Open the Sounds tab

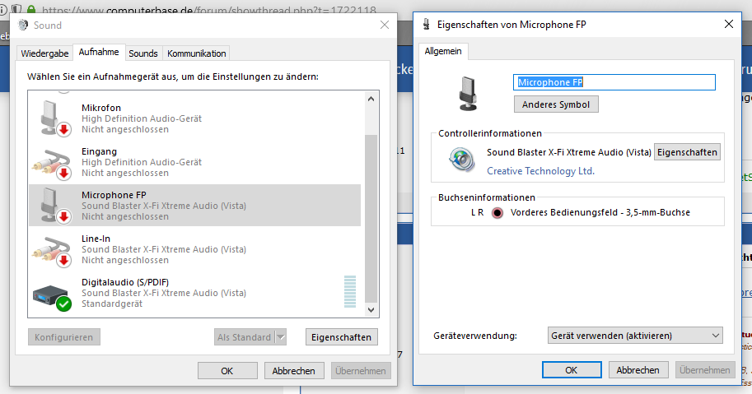pyautogui.click(x=143, y=53)
